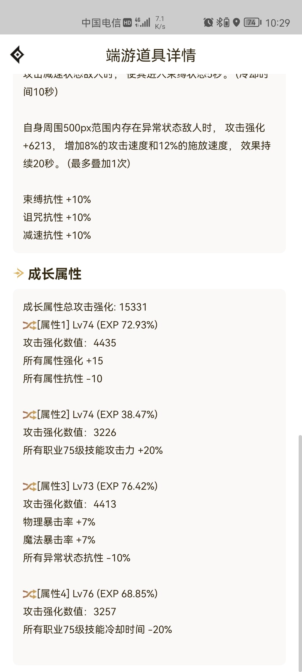Viewport: 302px width, 672px height.
Task: Tap the alarm clock status icon
Action: [x=208, y=22]
